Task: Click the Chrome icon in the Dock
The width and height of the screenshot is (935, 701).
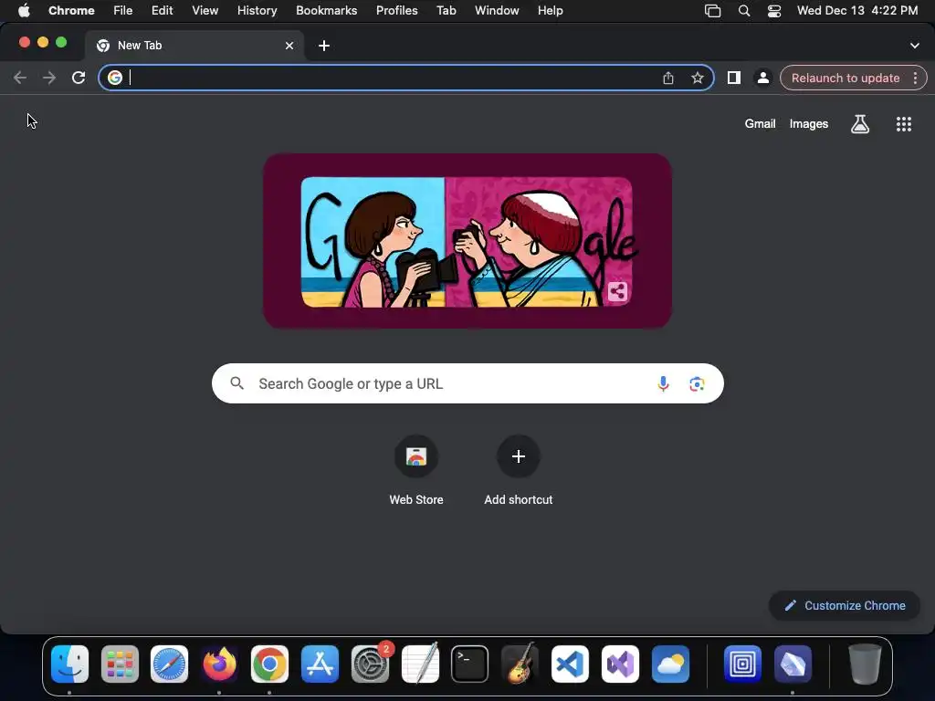Action: (x=269, y=664)
